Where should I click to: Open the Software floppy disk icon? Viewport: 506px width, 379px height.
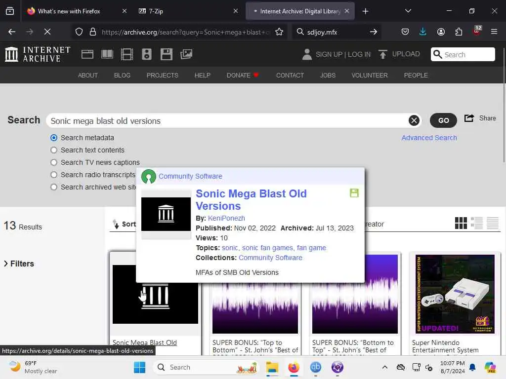tap(167, 54)
